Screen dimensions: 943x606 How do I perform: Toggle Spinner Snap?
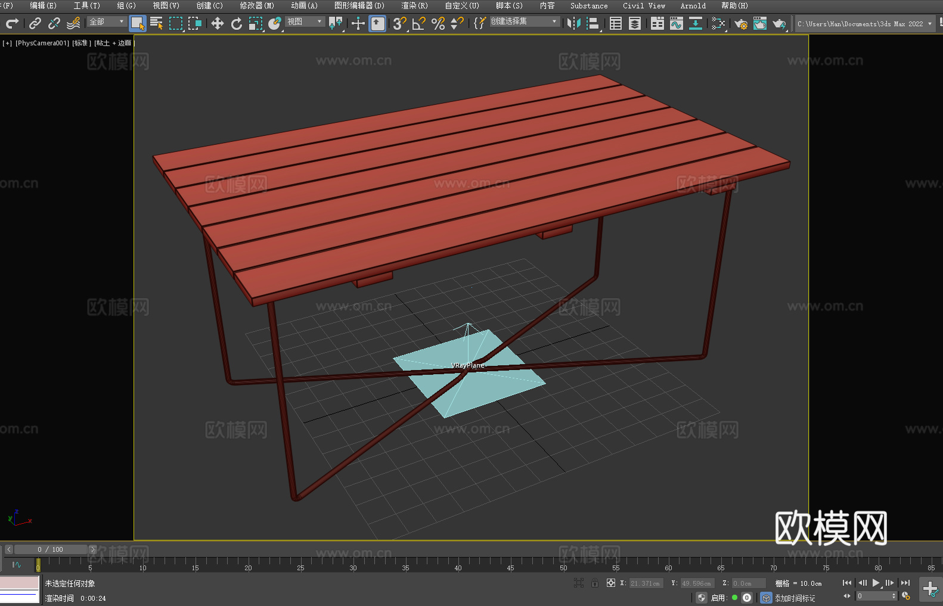(457, 23)
